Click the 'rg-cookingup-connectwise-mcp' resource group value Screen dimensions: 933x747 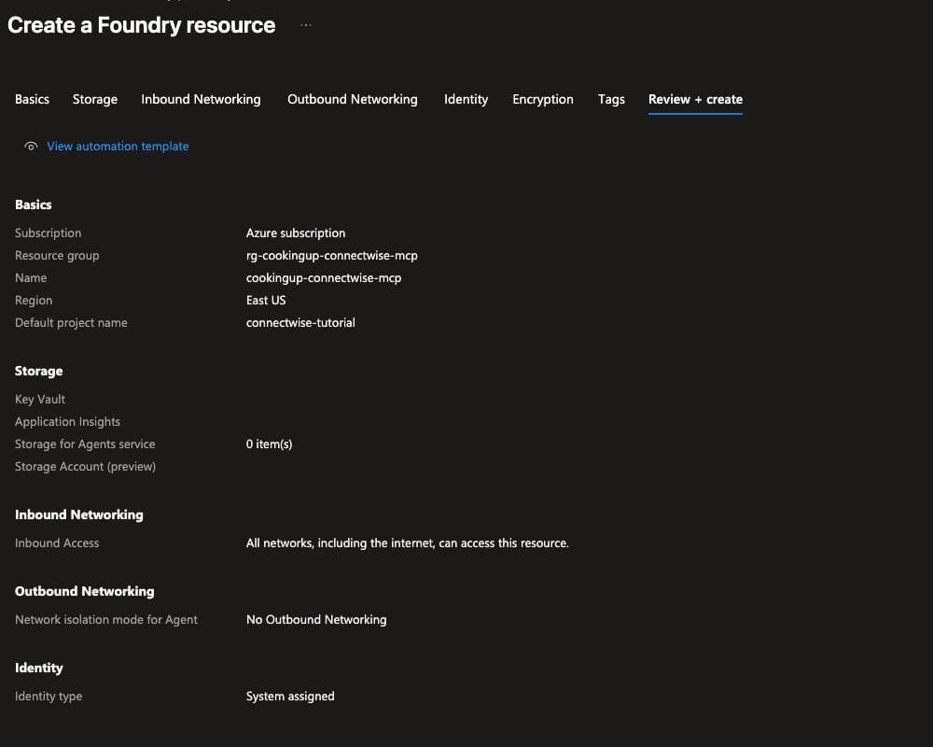tap(332, 256)
